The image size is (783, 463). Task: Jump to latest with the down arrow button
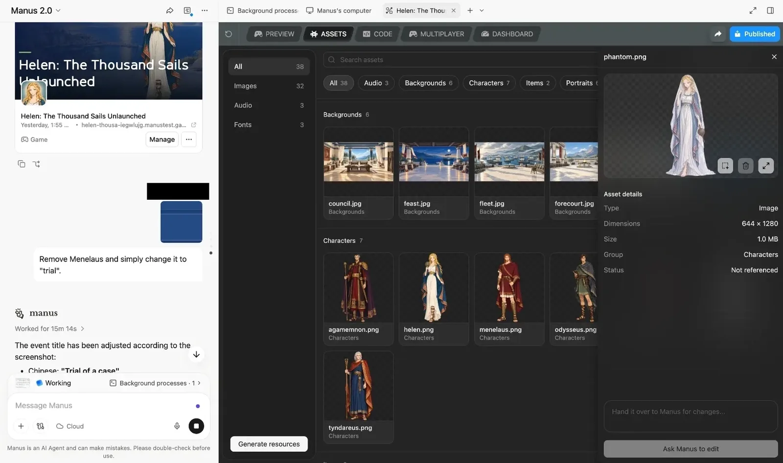(x=196, y=354)
